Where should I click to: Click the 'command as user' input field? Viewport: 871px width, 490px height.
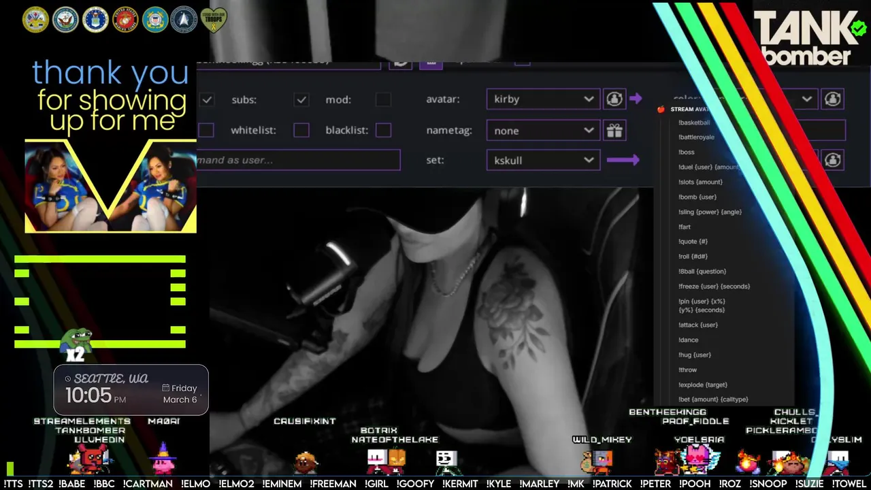[x=298, y=160]
